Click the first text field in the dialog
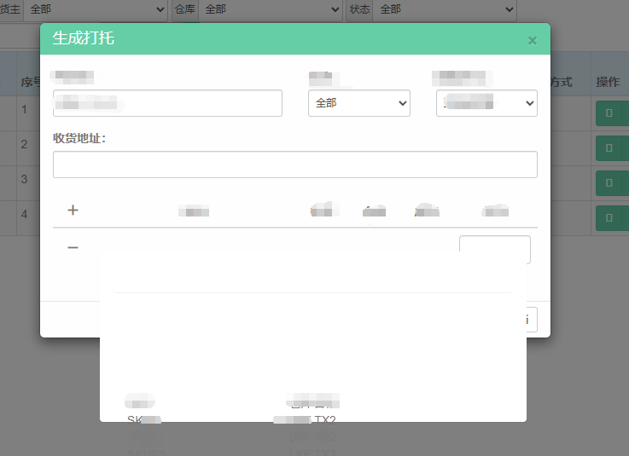 tap(167, 103)
